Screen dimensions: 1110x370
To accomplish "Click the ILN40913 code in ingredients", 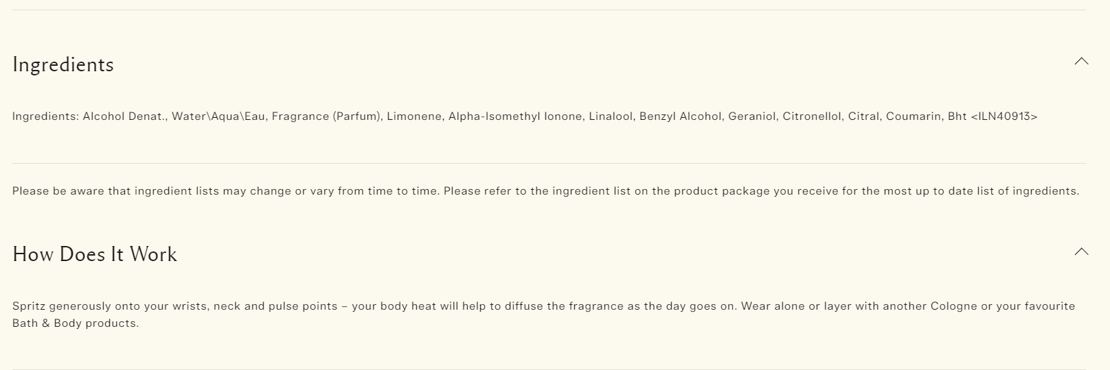I will 1004,116.
